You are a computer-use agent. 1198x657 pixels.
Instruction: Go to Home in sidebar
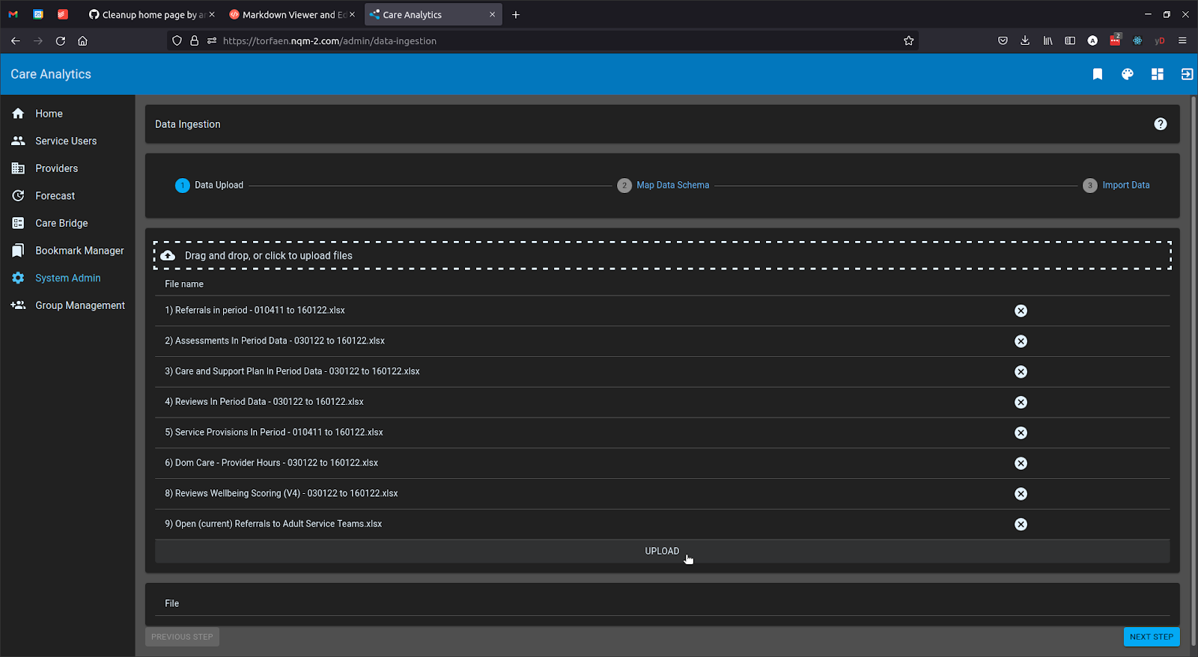coord(67,114)
